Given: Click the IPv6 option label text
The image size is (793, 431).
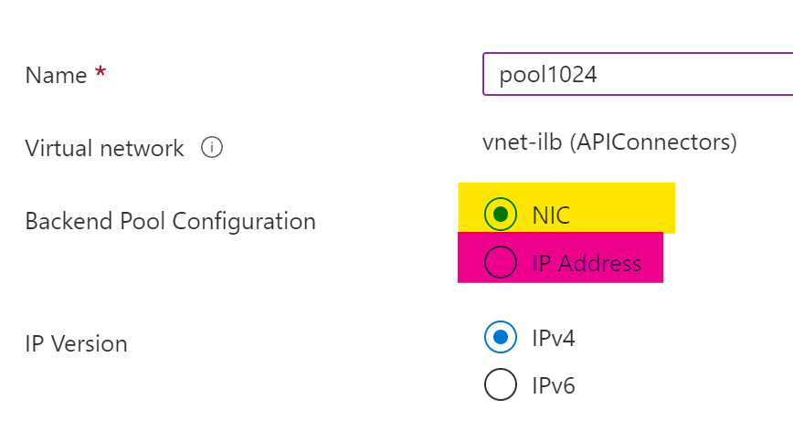Looking at the screenshot, I should point(554,385).
